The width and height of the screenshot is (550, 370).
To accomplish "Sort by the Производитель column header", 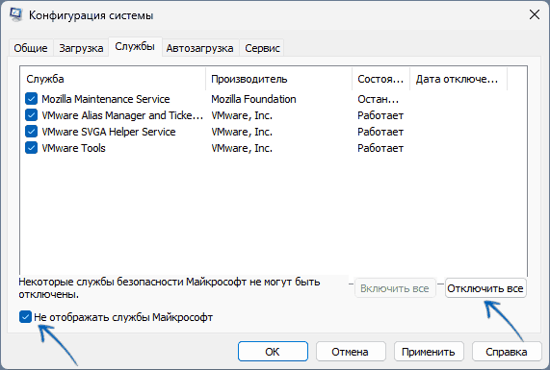I will tap(279, 79).
